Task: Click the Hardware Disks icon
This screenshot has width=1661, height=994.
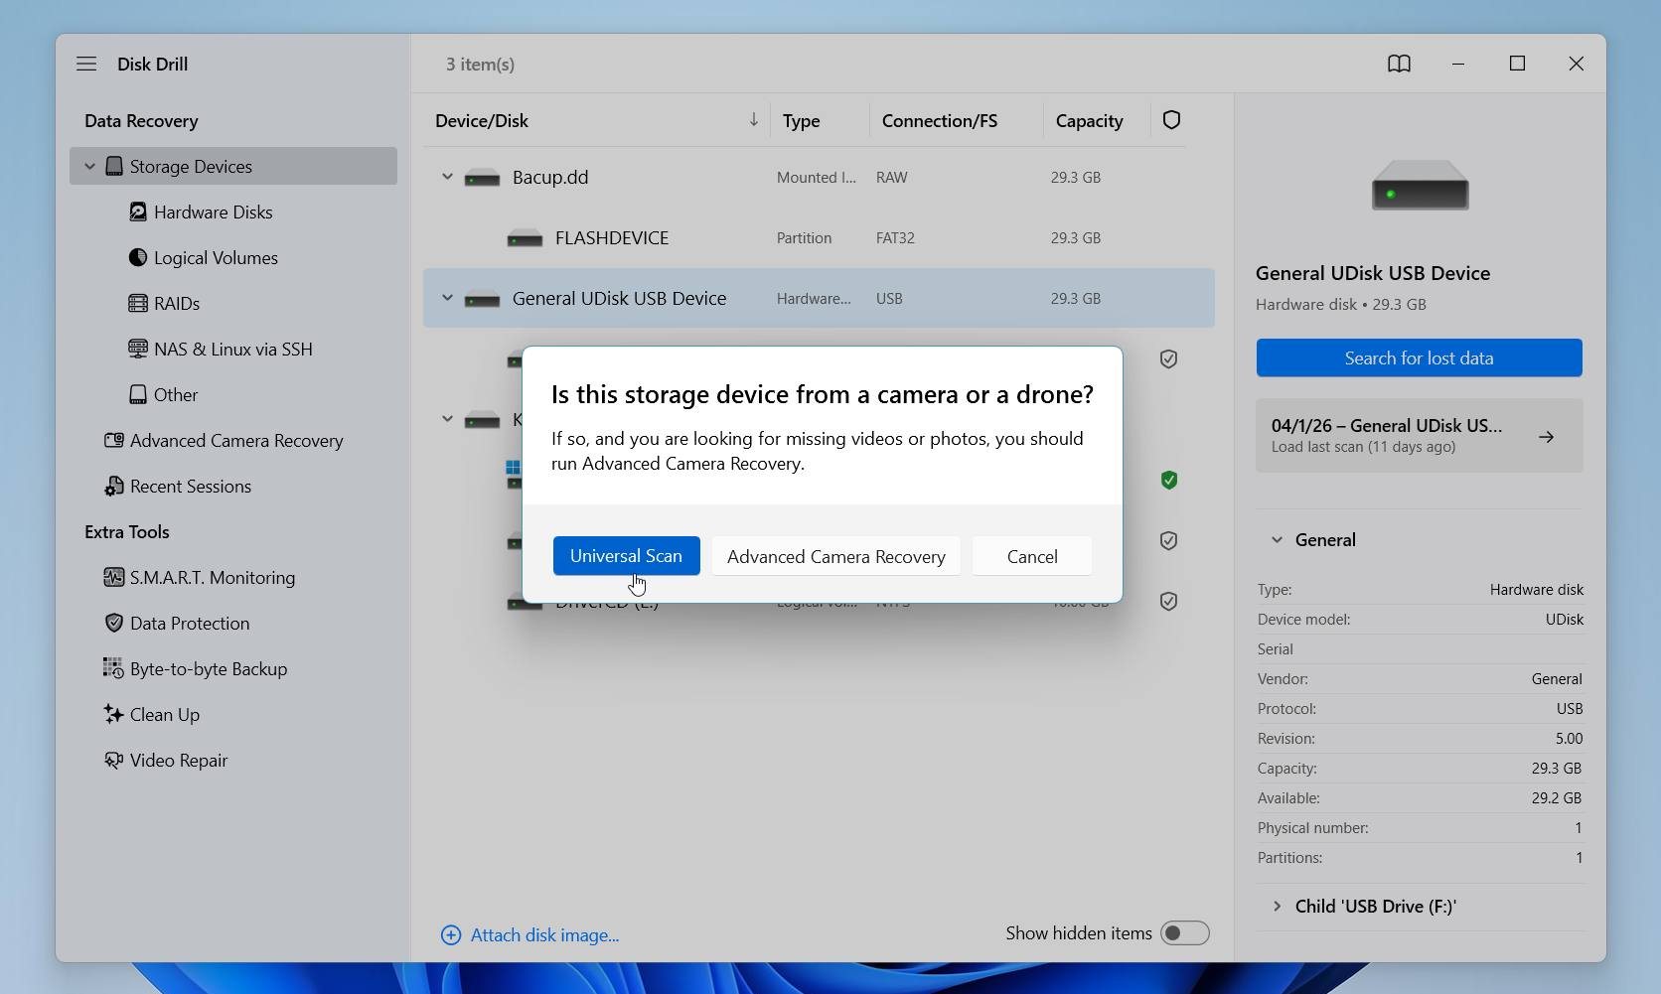Action: pos(138,212)
